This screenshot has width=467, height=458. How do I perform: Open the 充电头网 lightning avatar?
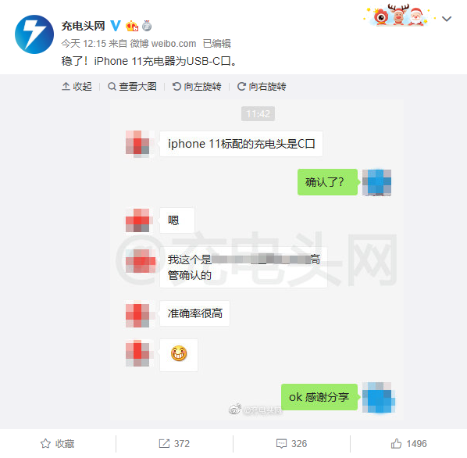[34, 34]
